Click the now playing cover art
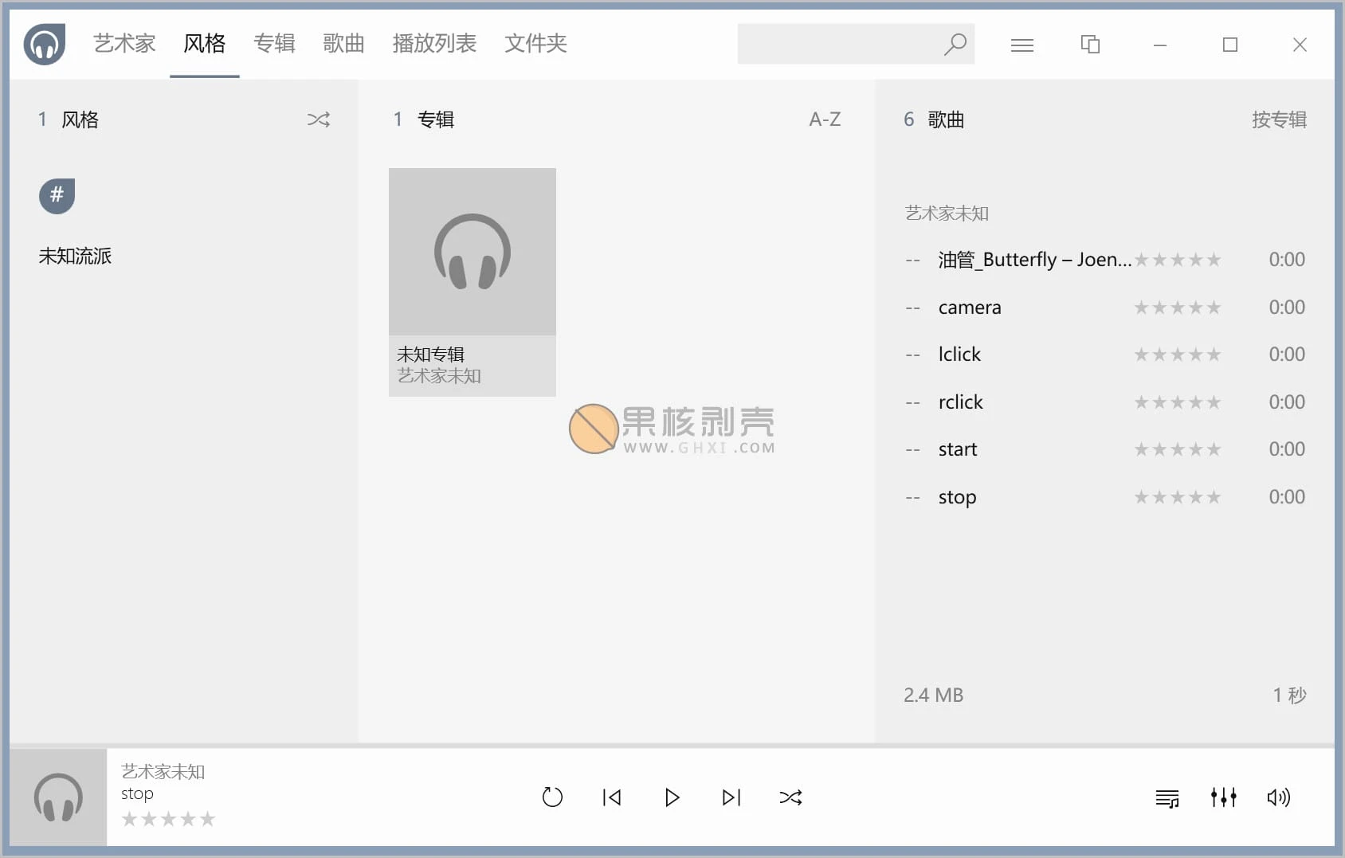The width and height of the screenshot is (1345, 858). pos(58,797)
